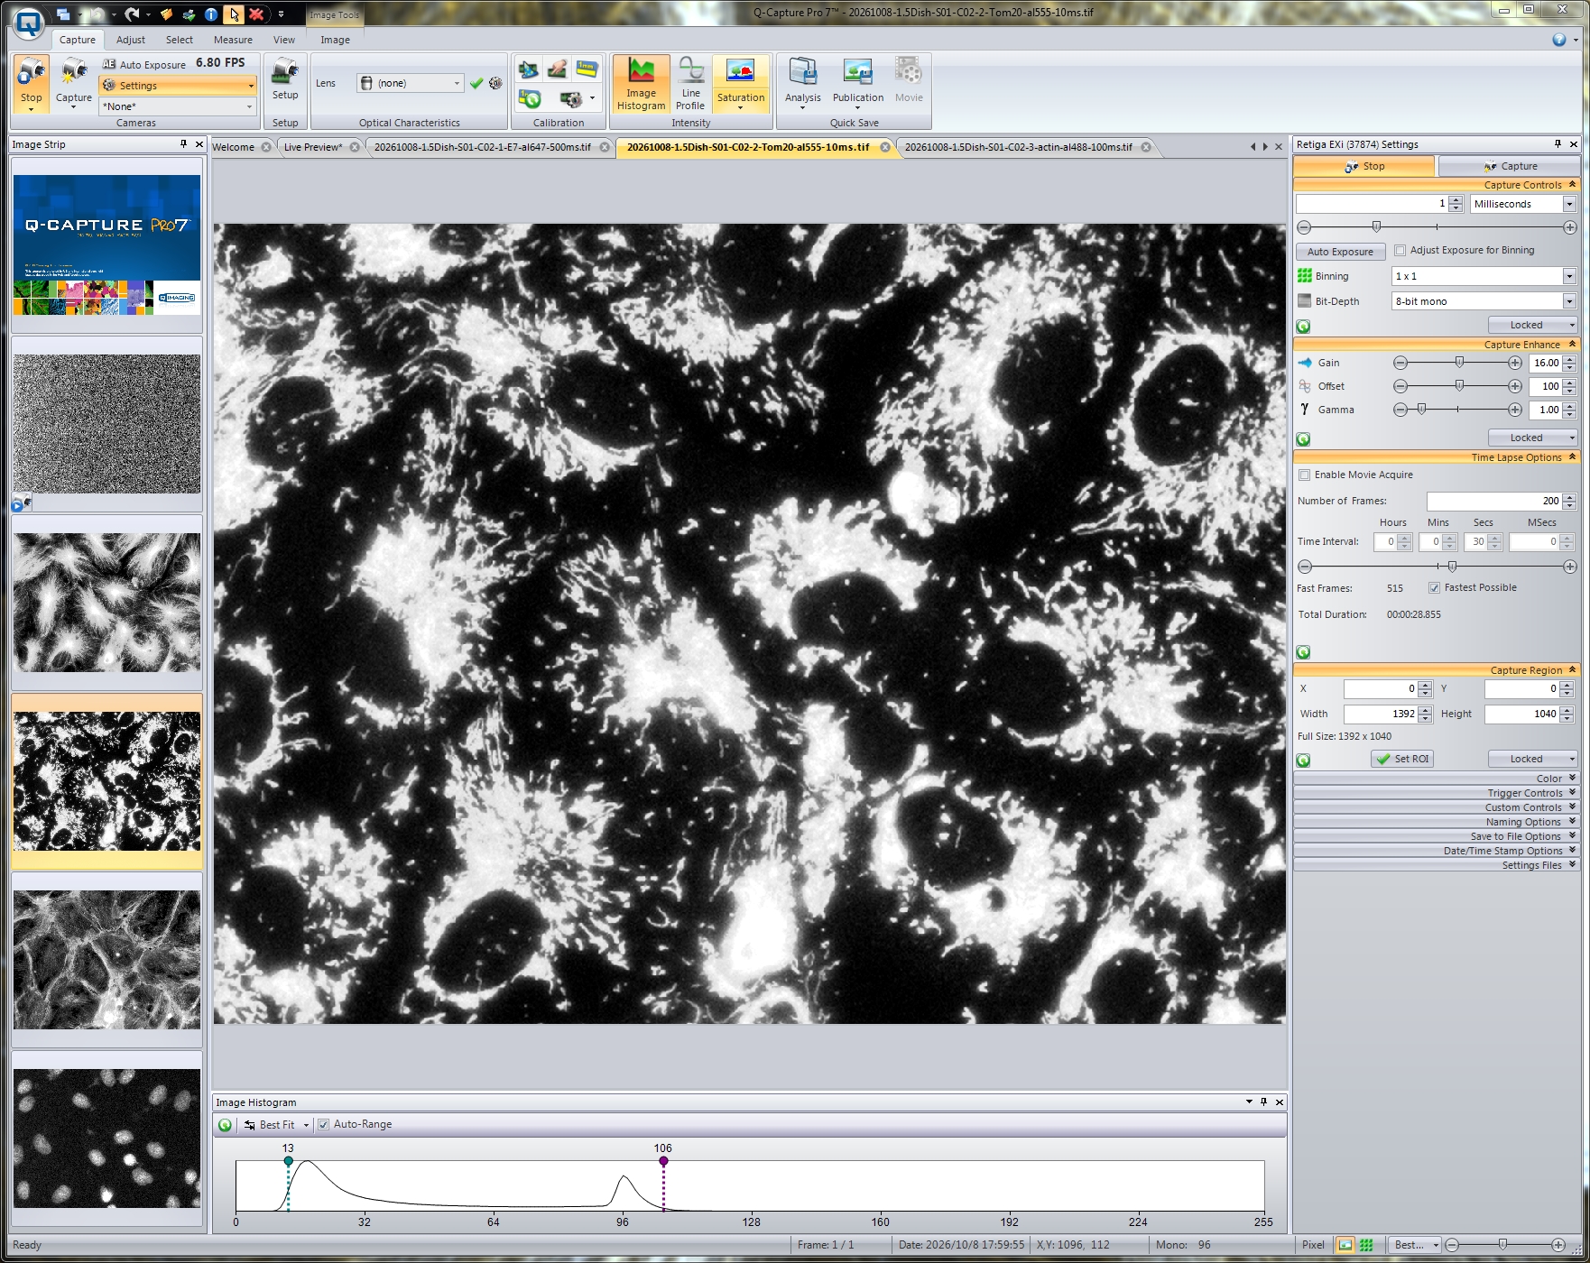Click the status bar grid view icon
Viewport: 1590px width, 1263px height.
(1366, 1245)
